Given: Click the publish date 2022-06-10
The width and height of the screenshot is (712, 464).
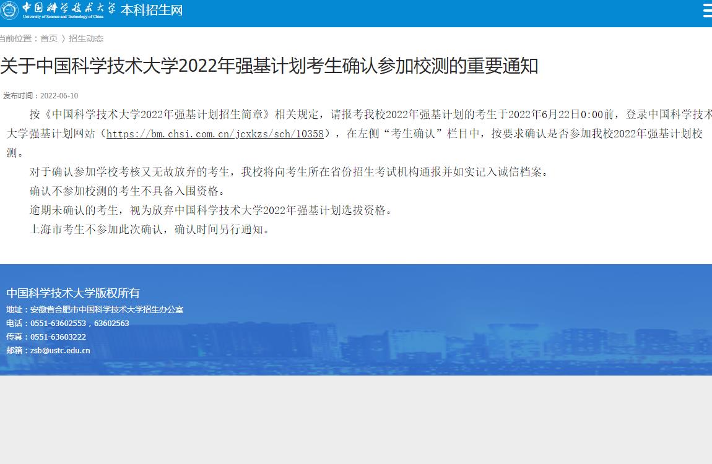Looking at the screenshot, I should click(x=59, y=96).
